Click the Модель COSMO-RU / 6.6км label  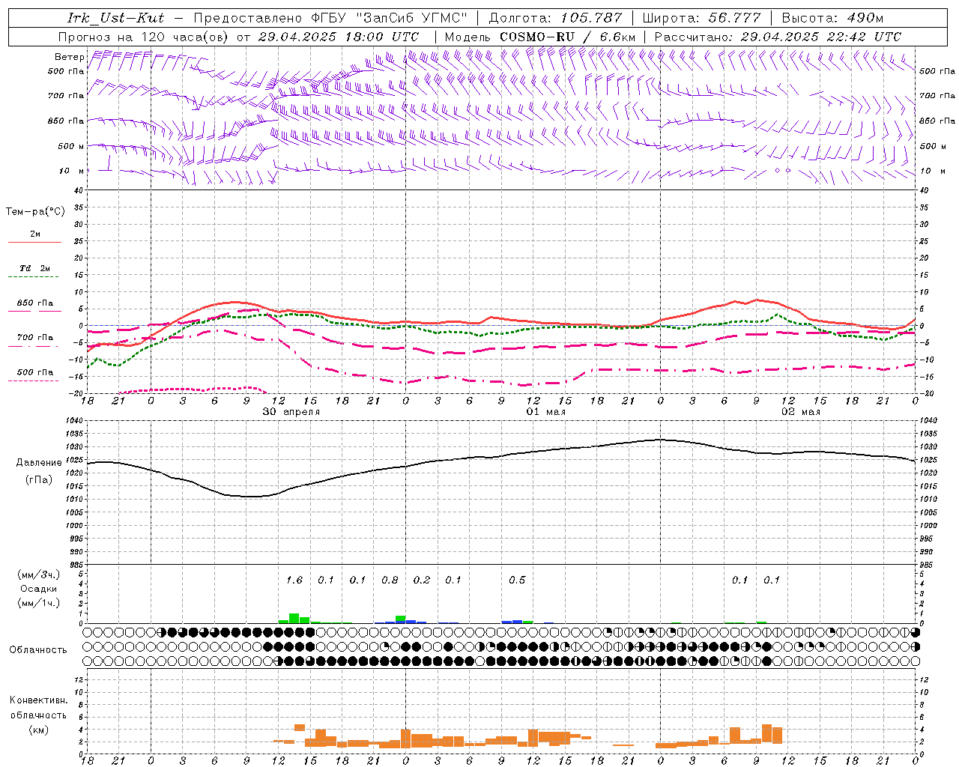540,37
